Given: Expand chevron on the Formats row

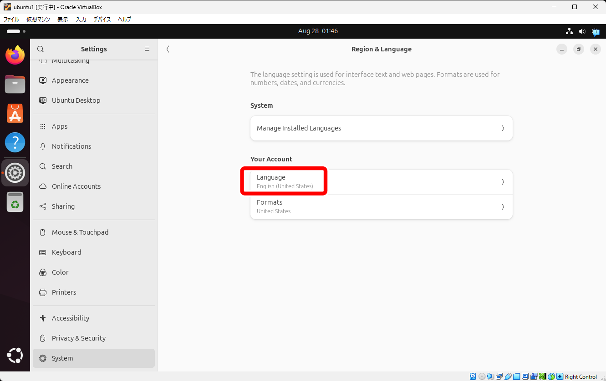Looking at the screenshot, I should [503, 207].
